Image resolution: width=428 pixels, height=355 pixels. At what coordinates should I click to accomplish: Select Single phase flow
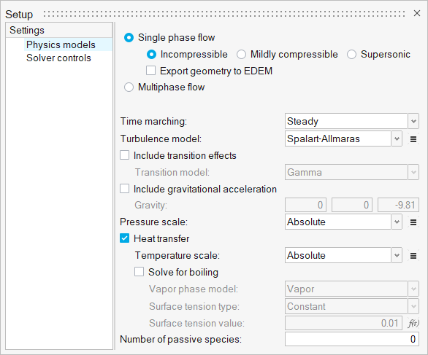pyautogui.click(x=129, y=38)
